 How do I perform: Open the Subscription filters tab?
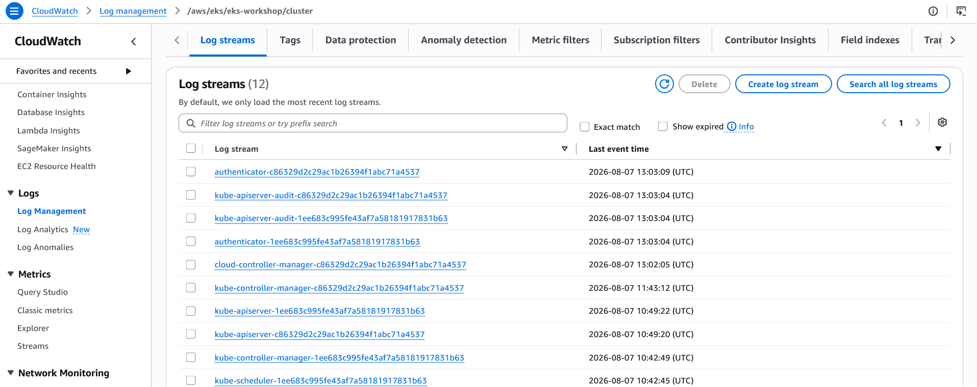657,40
